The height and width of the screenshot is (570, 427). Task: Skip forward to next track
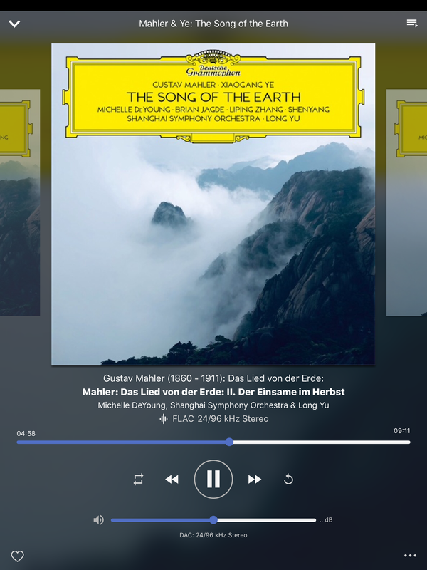[x=255, y=479]
